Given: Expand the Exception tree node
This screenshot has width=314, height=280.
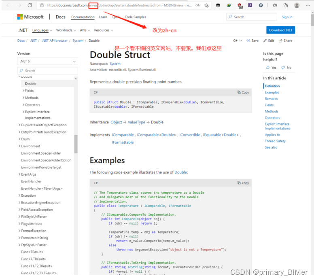Looking at the screenshot, I should point(19,195).
